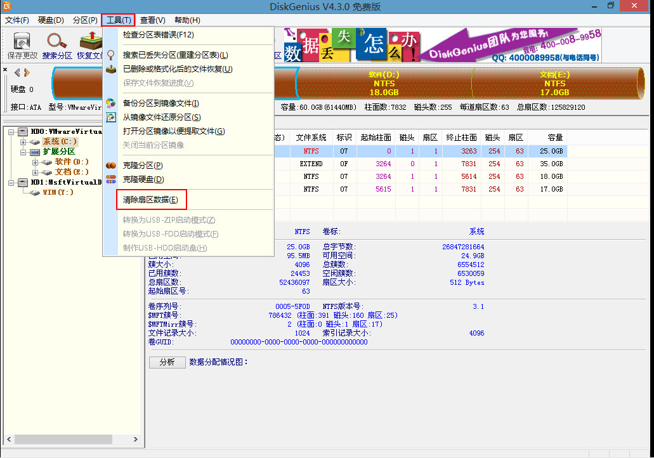Select the highlighted NTFS row 25.0GB
The width and height of the screenshot is (654, 458).
421,151
